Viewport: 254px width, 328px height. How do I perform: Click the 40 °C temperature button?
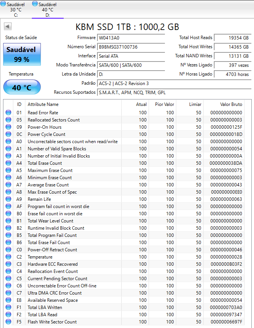point(22,87)
